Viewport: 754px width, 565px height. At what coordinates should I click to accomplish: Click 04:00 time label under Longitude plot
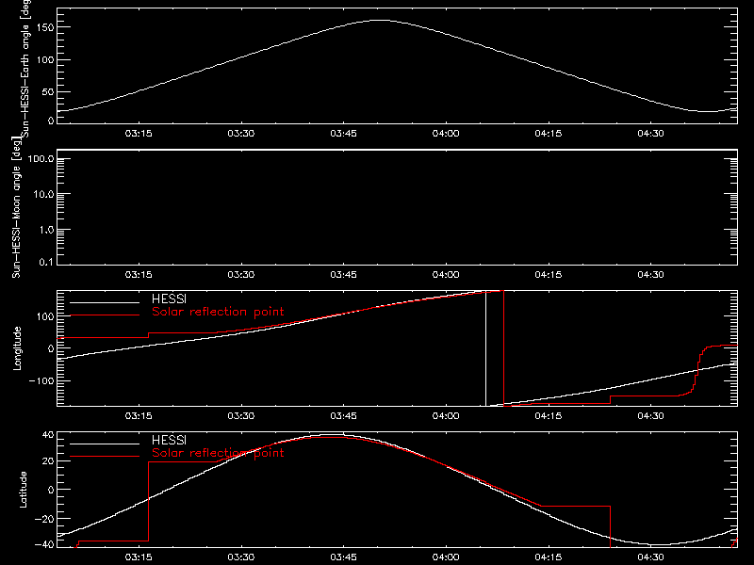point(446,415)
